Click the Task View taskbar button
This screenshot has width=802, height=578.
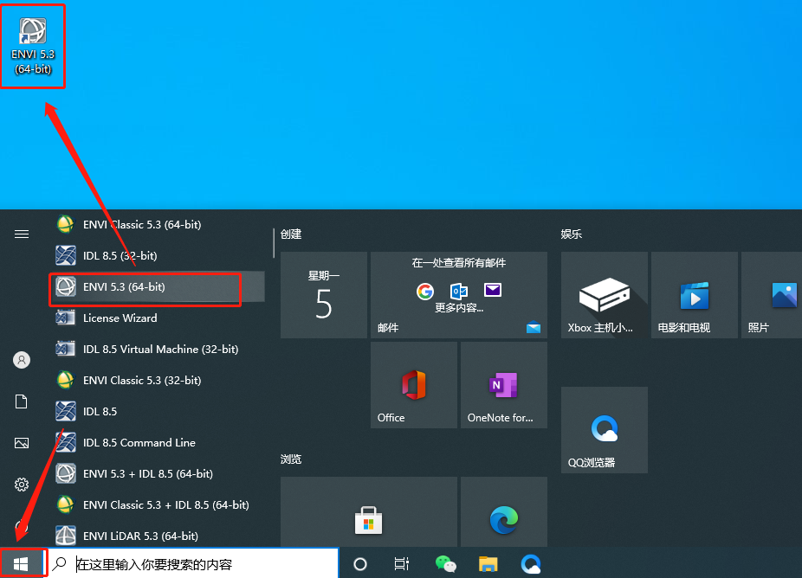pos(402,563)
